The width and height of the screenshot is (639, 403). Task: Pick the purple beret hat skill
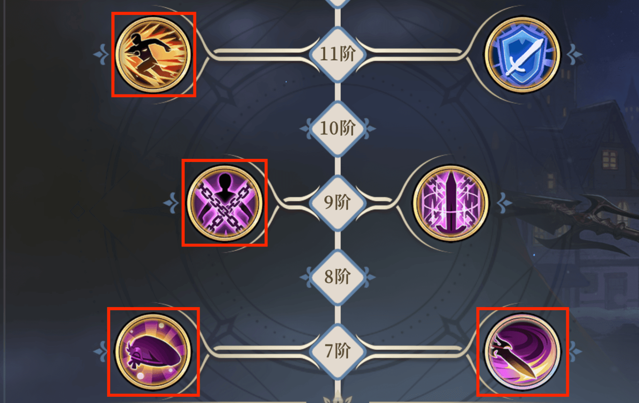click(153, 352)
